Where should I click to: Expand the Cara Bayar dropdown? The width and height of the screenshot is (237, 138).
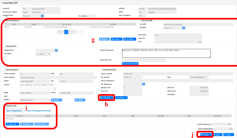[43, 54]
